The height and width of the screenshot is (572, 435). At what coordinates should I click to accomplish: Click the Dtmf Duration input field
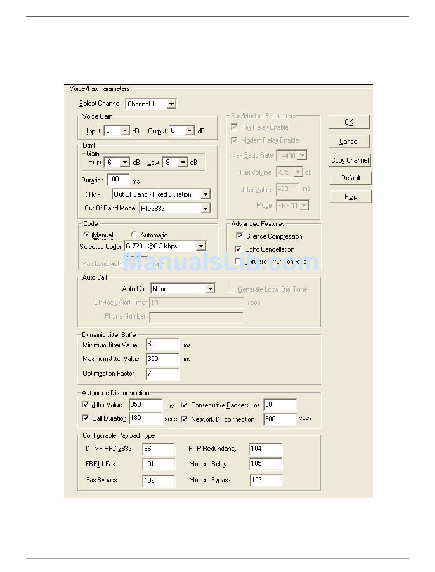coord(118,180)
